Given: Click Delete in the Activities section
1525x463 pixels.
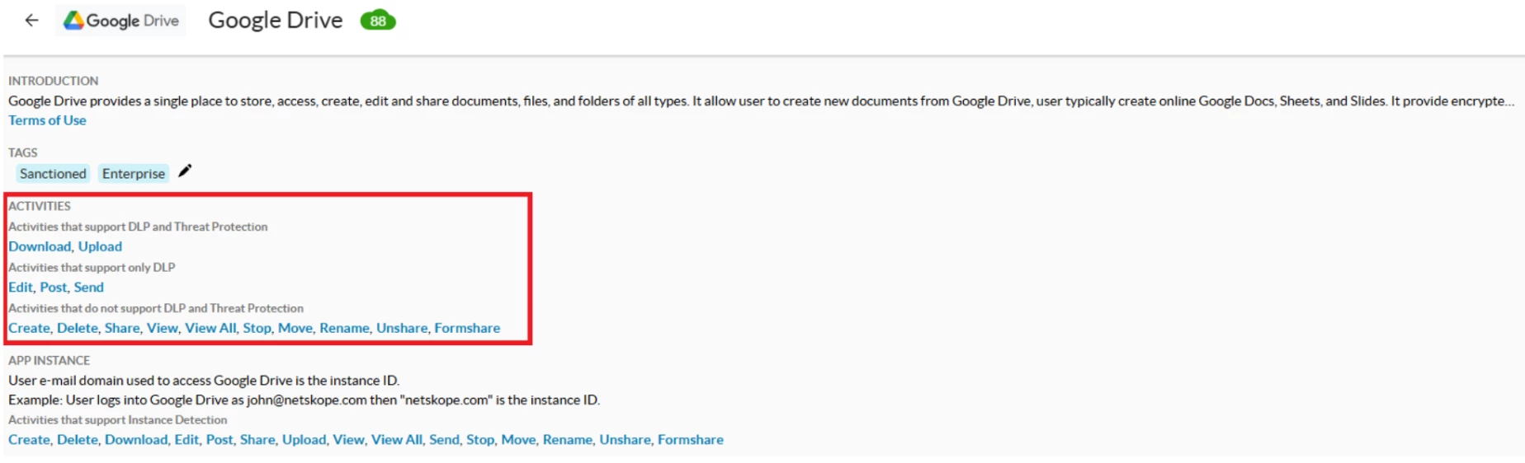Looking at the screenshot, I should [78, 328].
